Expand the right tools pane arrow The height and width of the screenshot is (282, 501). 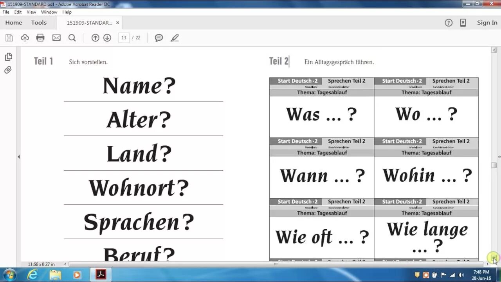click(x=499, y=157)
